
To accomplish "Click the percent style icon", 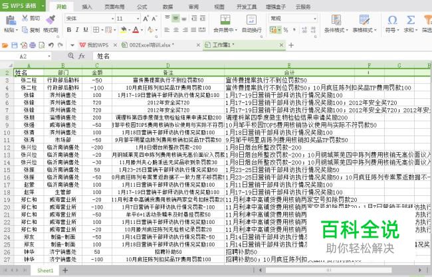I will 286,30.
